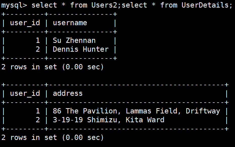Select the Dennis Hunter username cell
The height and width of the screenshot is (147, 235).
81,49
